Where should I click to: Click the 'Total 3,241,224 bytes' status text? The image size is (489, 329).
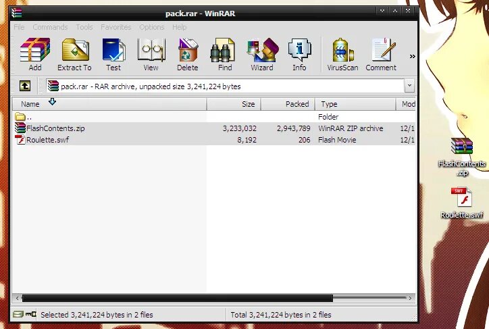tap(281, 315)
